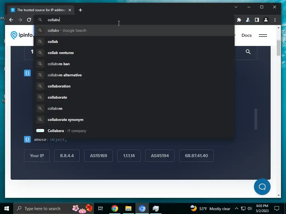Click the 'Your IP' button
286x214 pixels.
[37, 155]
